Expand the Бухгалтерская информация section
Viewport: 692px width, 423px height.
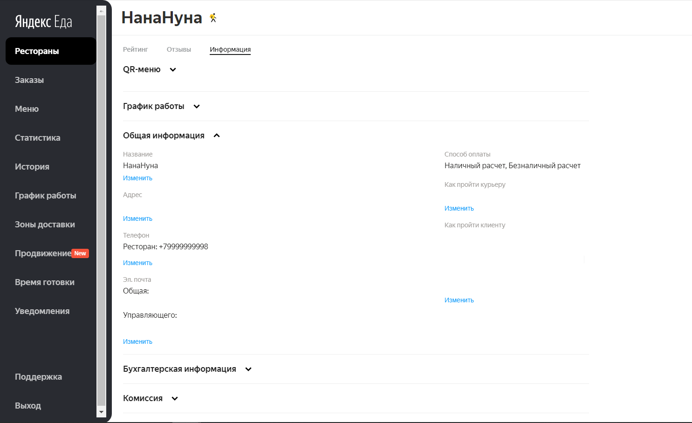248,369
